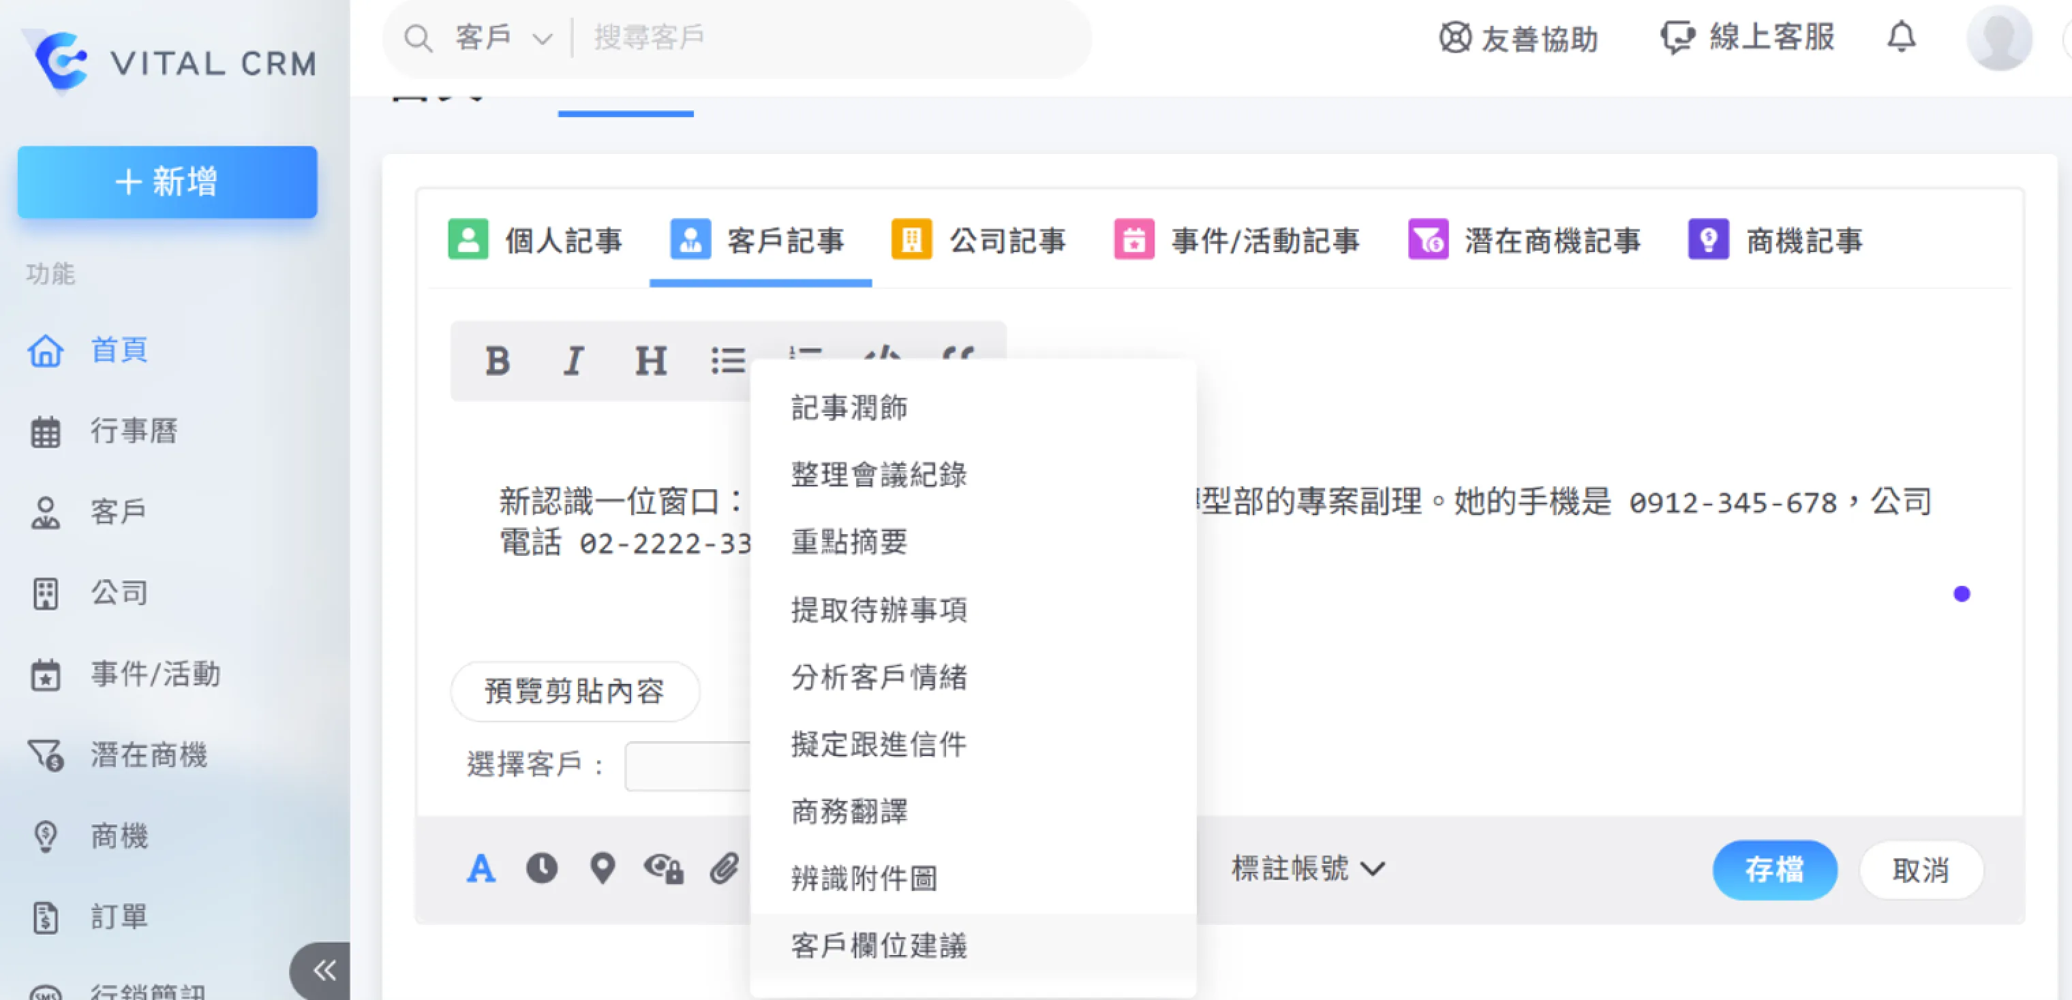Switch to the 公司記事 tab
Screen dimensions: 2072x1000
tap(979, 240)
